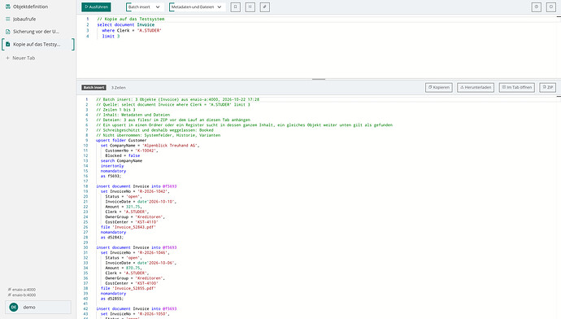Click comment '// Inhalt: Metadaten und Dateien'
The image size is (561, 319).
coord(133,115)
